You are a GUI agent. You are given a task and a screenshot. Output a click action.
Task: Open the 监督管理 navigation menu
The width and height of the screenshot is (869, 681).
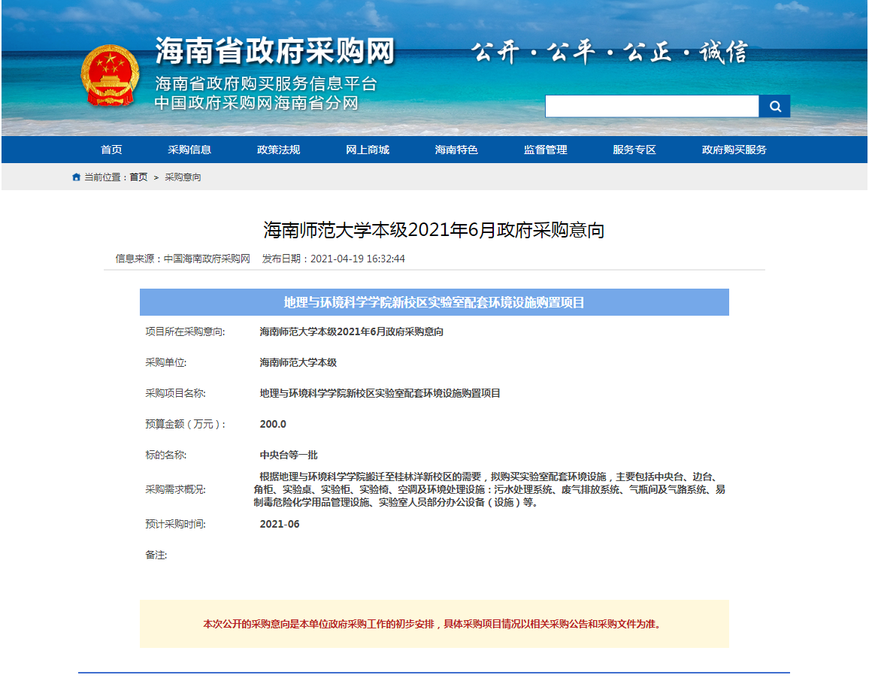tap(545, 150)
